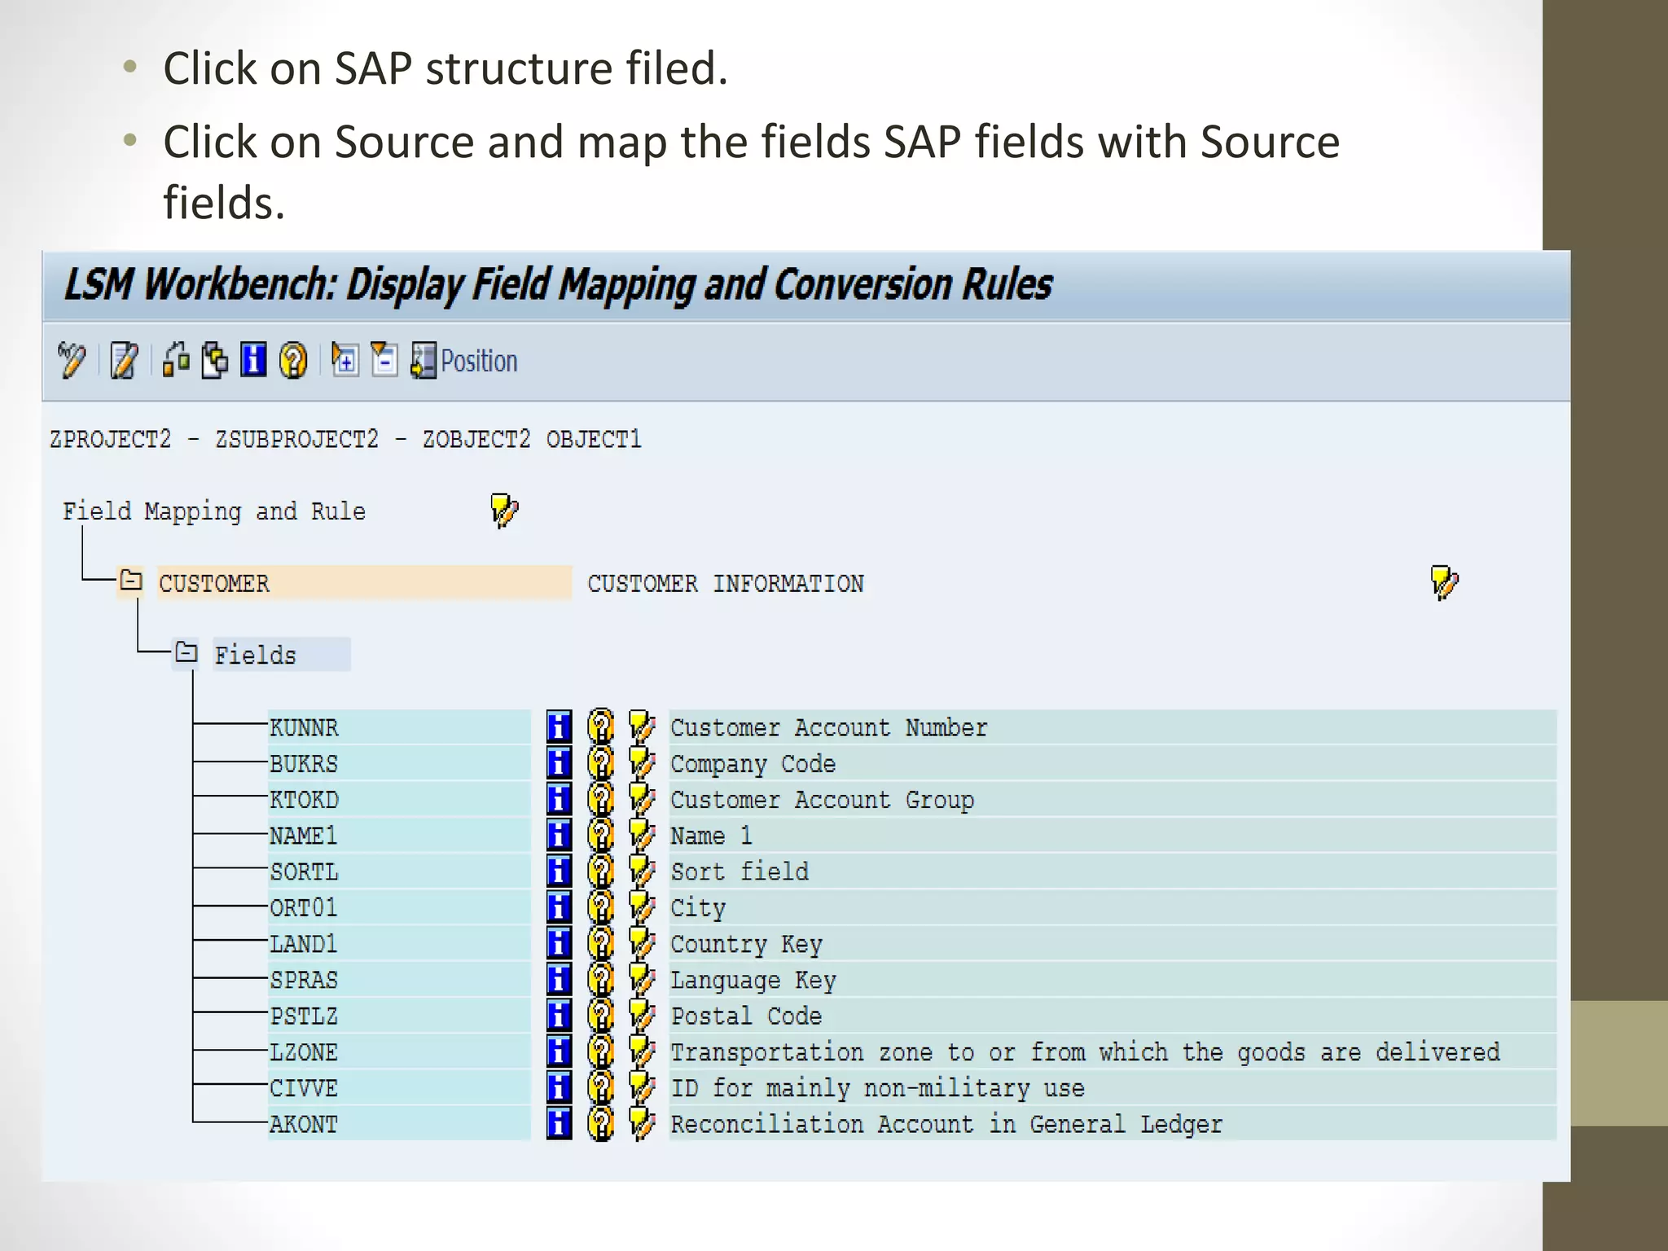The width and height of the screenshot is (1668, 1251).
Task: Click the two-linked-boxes relationship toolbar icon
Action: [176, 360]
